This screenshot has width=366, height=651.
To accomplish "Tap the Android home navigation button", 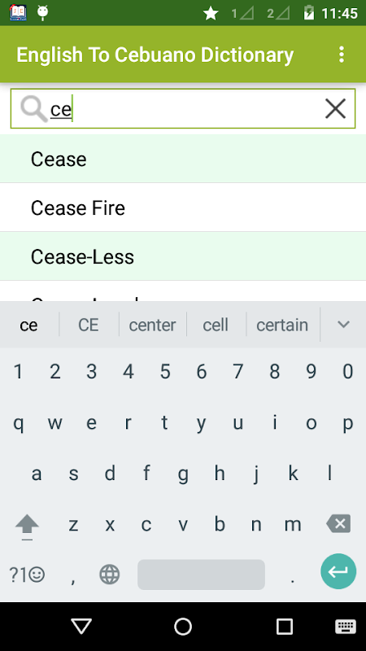I will (x=183, y=626).
